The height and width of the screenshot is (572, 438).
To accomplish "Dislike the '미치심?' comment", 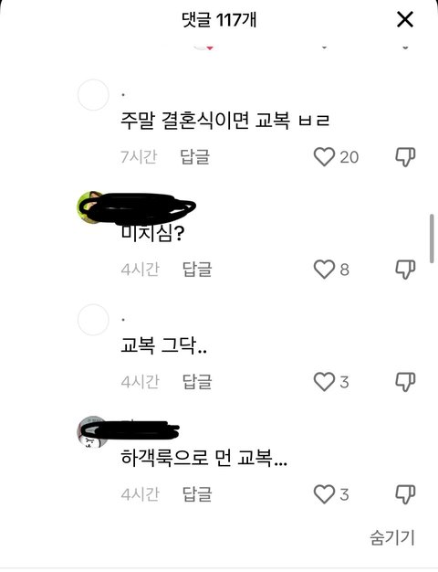I will [x=405, y=270].
